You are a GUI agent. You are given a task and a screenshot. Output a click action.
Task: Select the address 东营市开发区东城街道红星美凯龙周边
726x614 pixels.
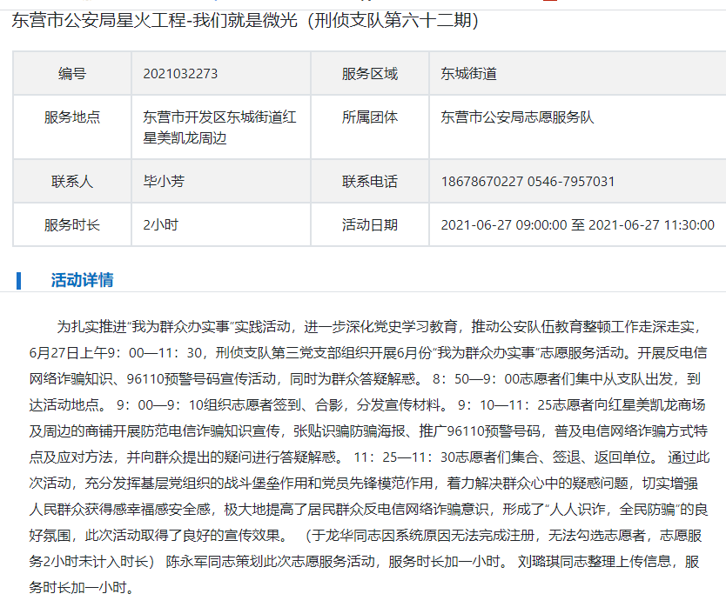219,127
